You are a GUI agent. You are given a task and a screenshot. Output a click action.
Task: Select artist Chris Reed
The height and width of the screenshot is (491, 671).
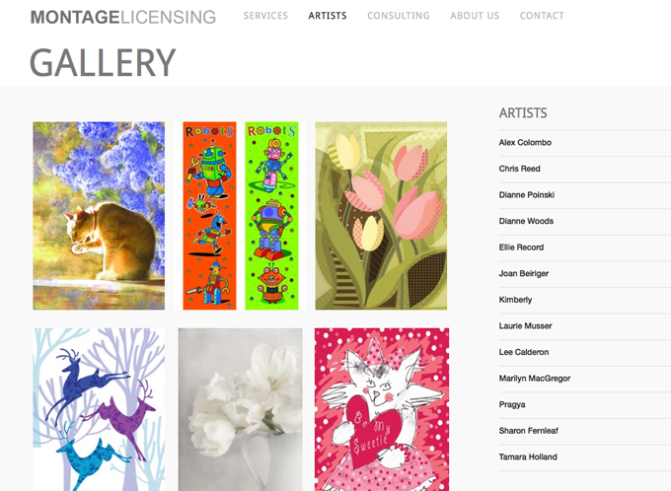coord(519,169)
